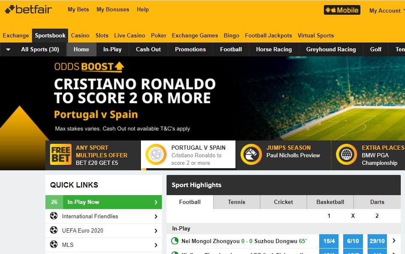Click the Portugal v Spain football icon
The width and height of the screenshot is (405, 254).
(156, 155)
